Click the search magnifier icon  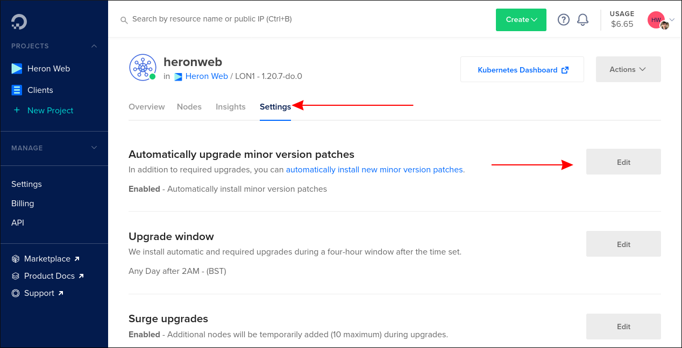124,19
